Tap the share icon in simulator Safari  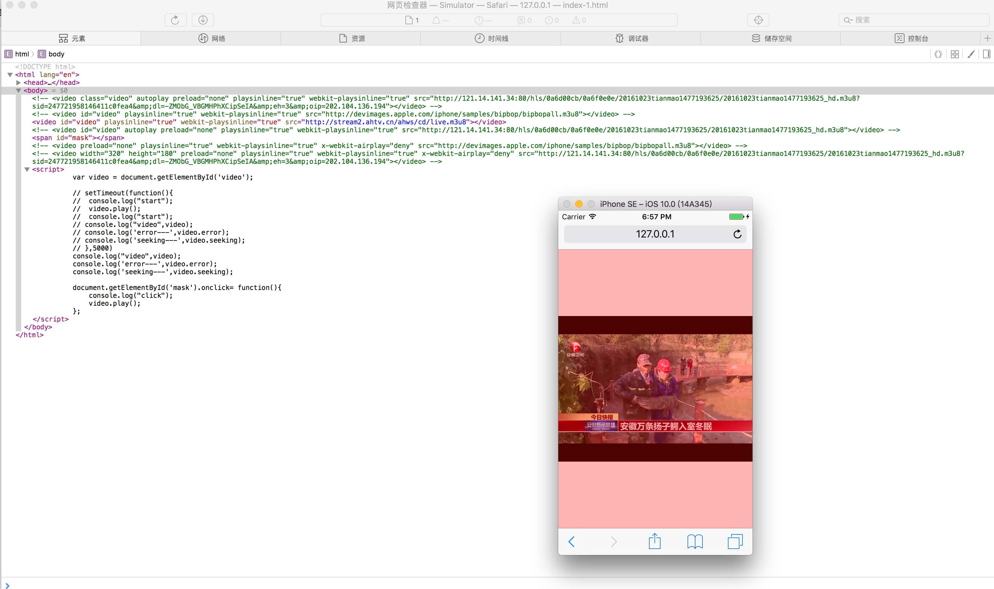point(654,541)
